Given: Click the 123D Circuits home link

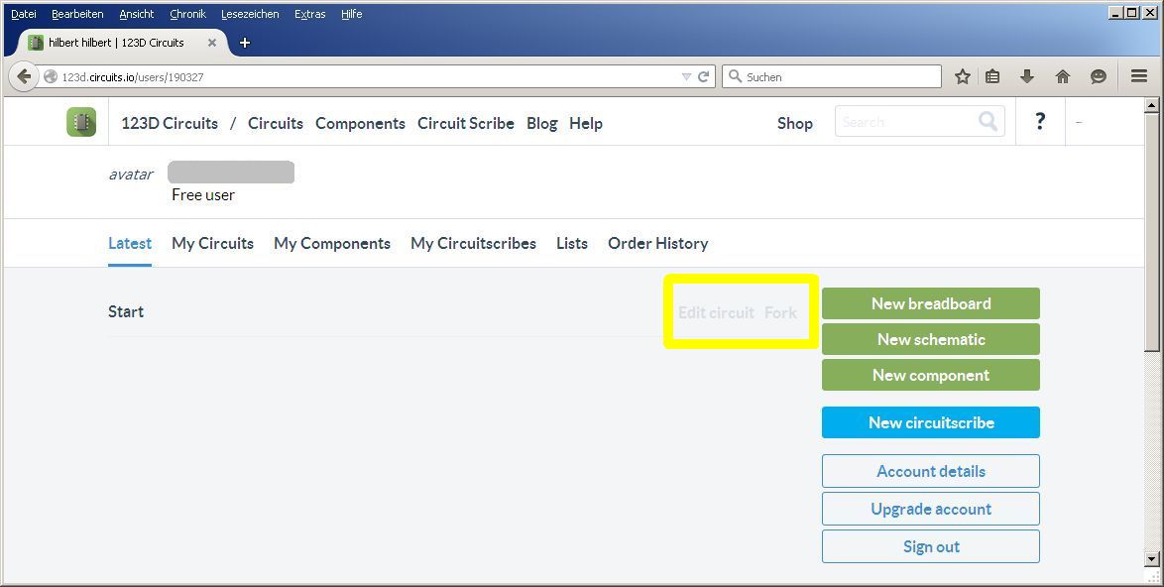Looking at the screenshot, I should point(170,123).
